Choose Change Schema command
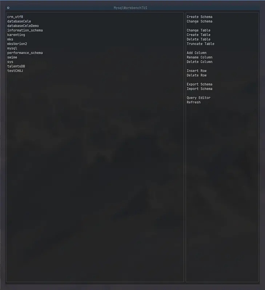 coord(199,21)
